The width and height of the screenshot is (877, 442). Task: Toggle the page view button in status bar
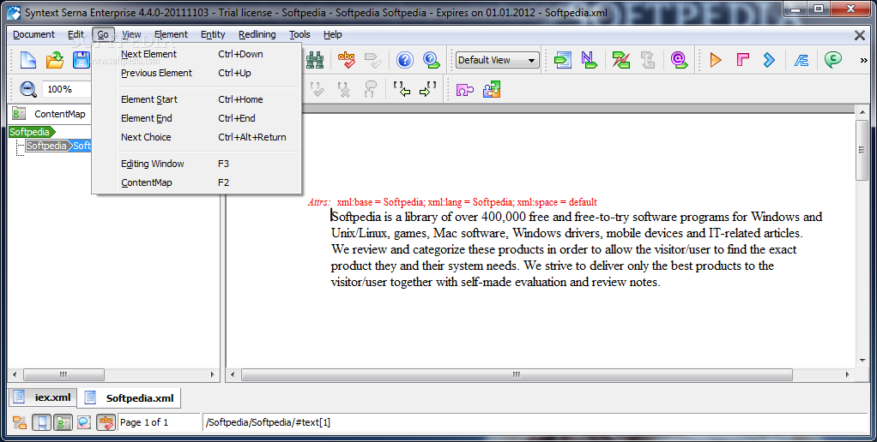41,422
